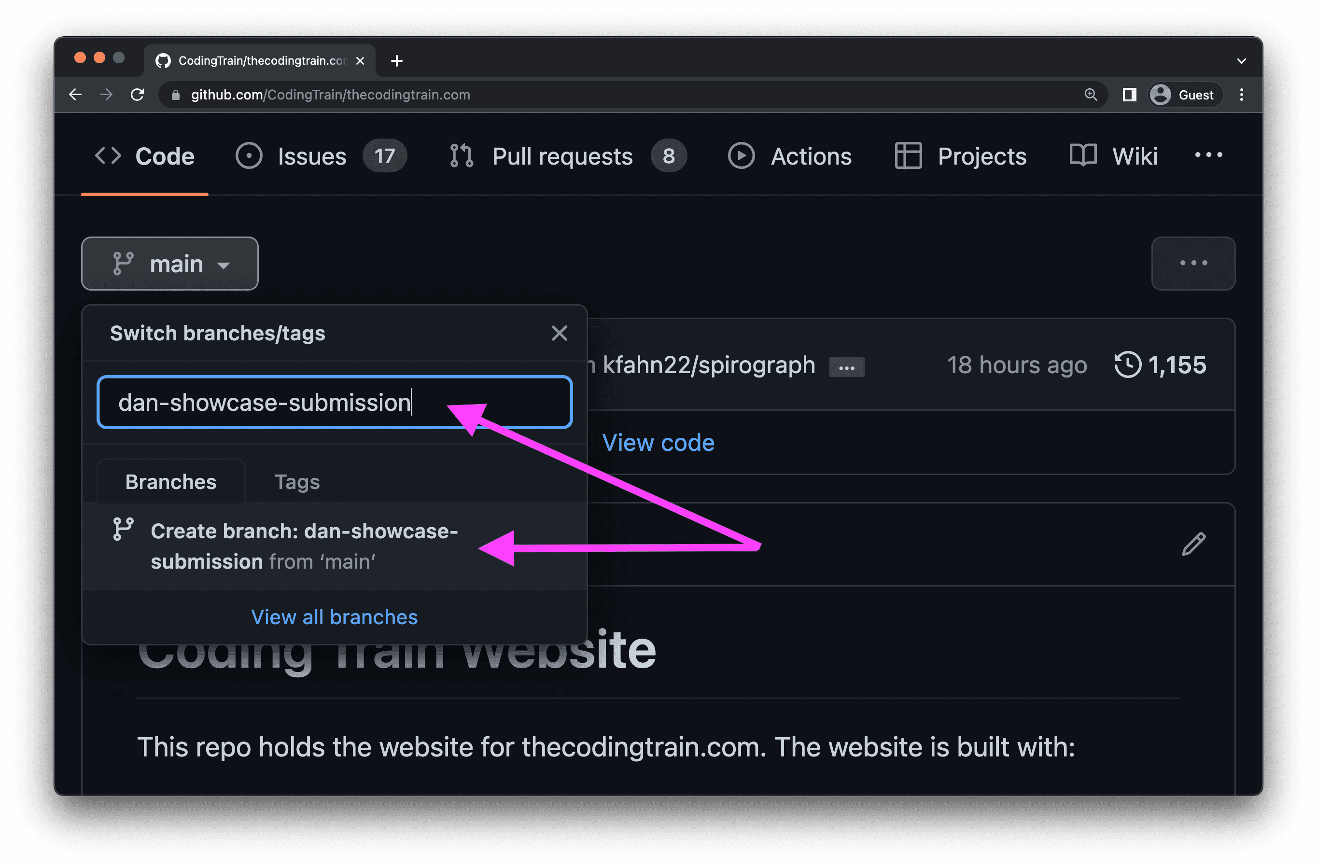Viewport: 1317px width, 867px height.
Task: Click the branch icon in the Create branch row
Action: coord(123,530)
